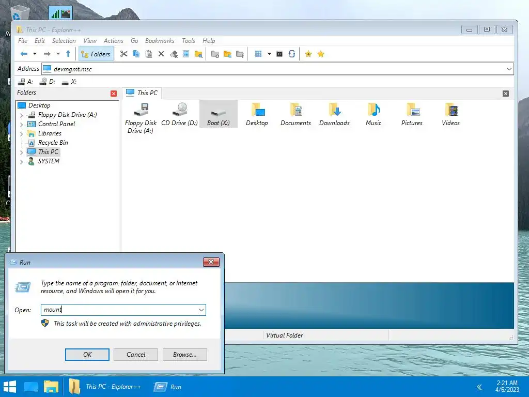Image resolution: width=529 pixels, height=397 pixels.
Task: Select the This PC tab
Action: (142, 93)
